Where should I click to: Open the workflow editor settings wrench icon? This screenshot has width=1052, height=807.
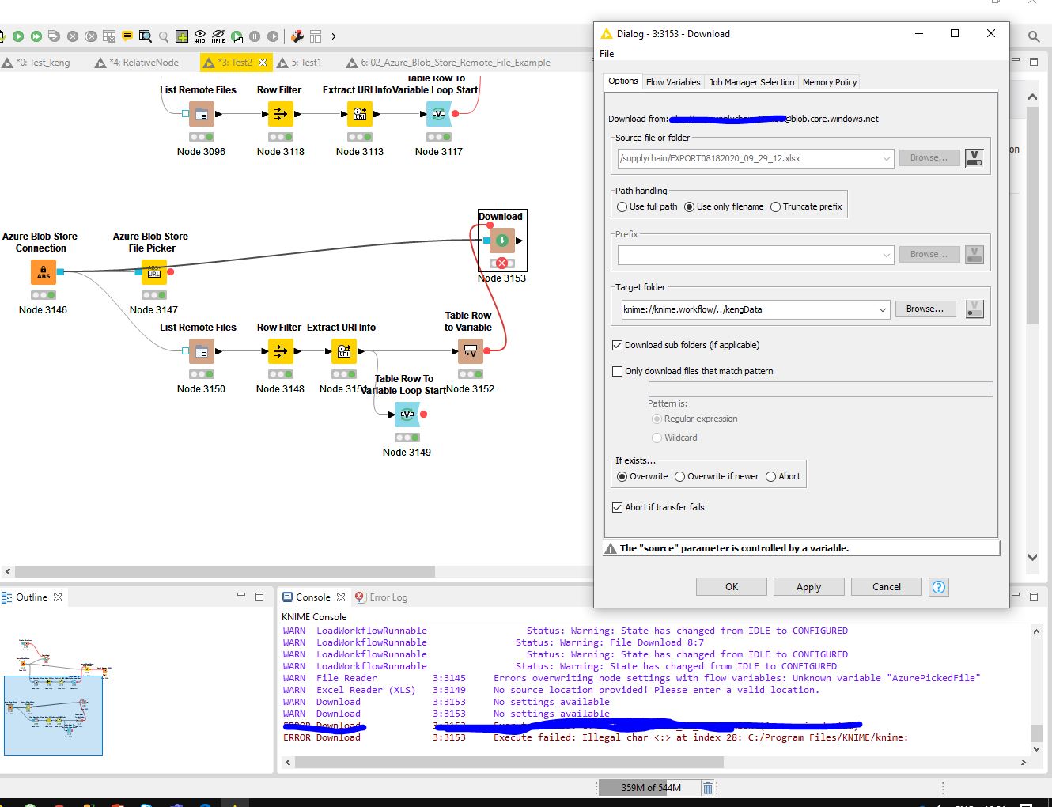[x=297, y=36]
